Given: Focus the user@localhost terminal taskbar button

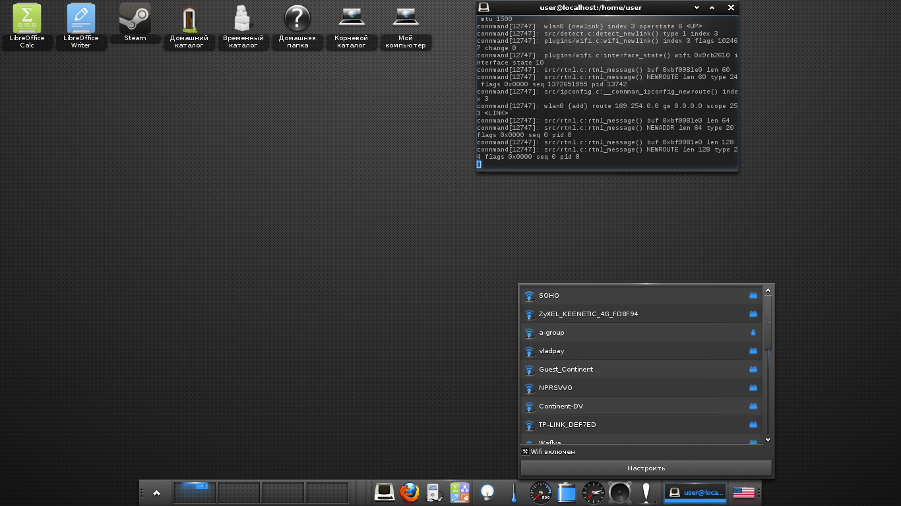Looking at the screenshot, I should (695, 492).
